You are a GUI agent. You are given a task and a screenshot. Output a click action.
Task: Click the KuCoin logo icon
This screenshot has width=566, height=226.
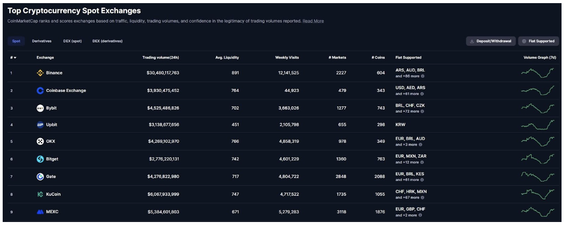coord(40,194)
